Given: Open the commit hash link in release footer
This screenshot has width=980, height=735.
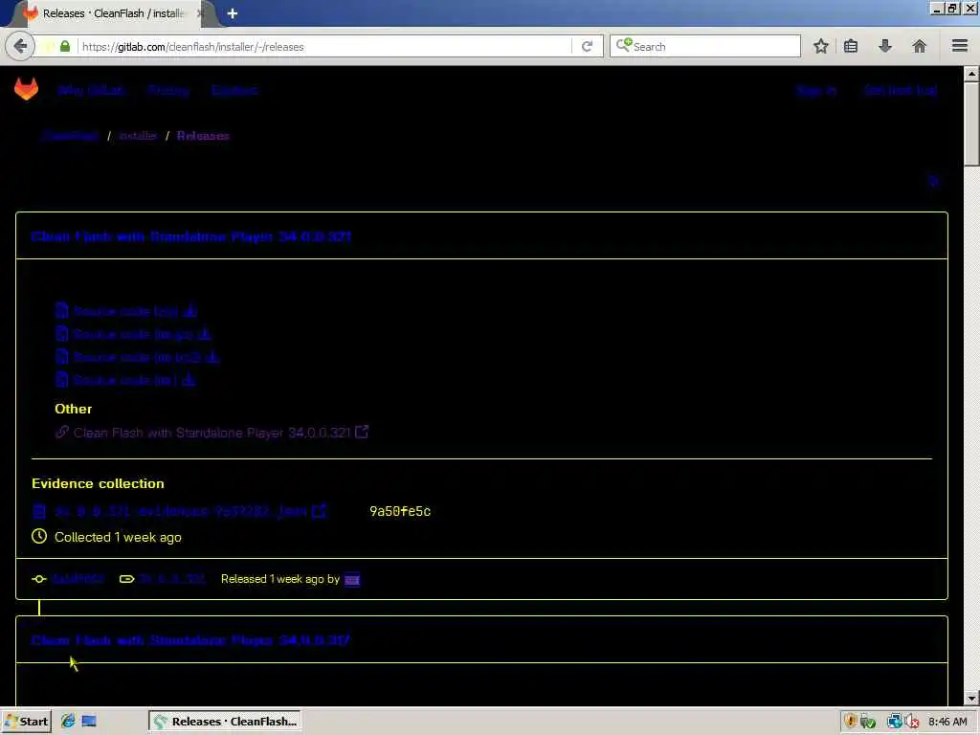Looking at the screenshot, I should pos(78,579).
